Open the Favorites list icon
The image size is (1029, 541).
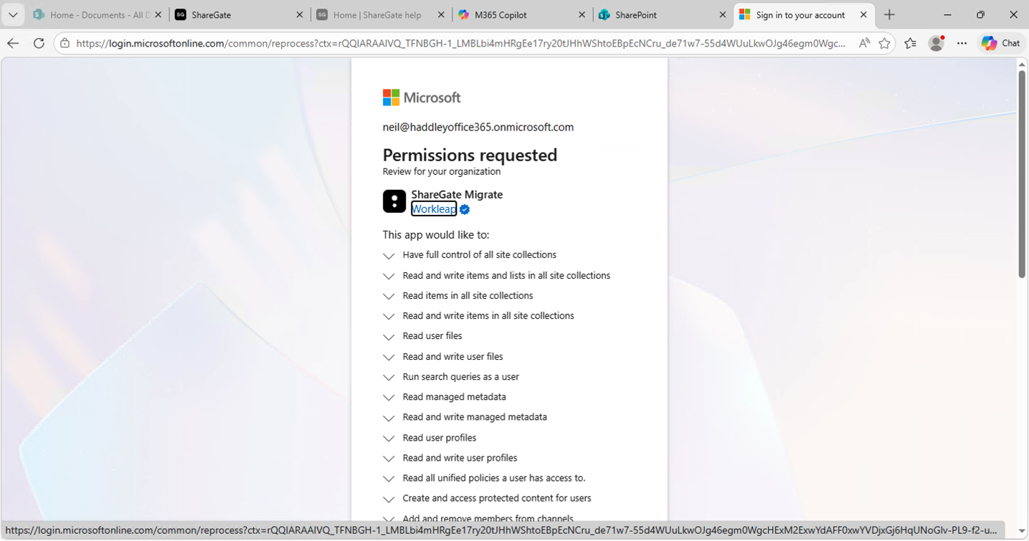(x=911, y=43)
